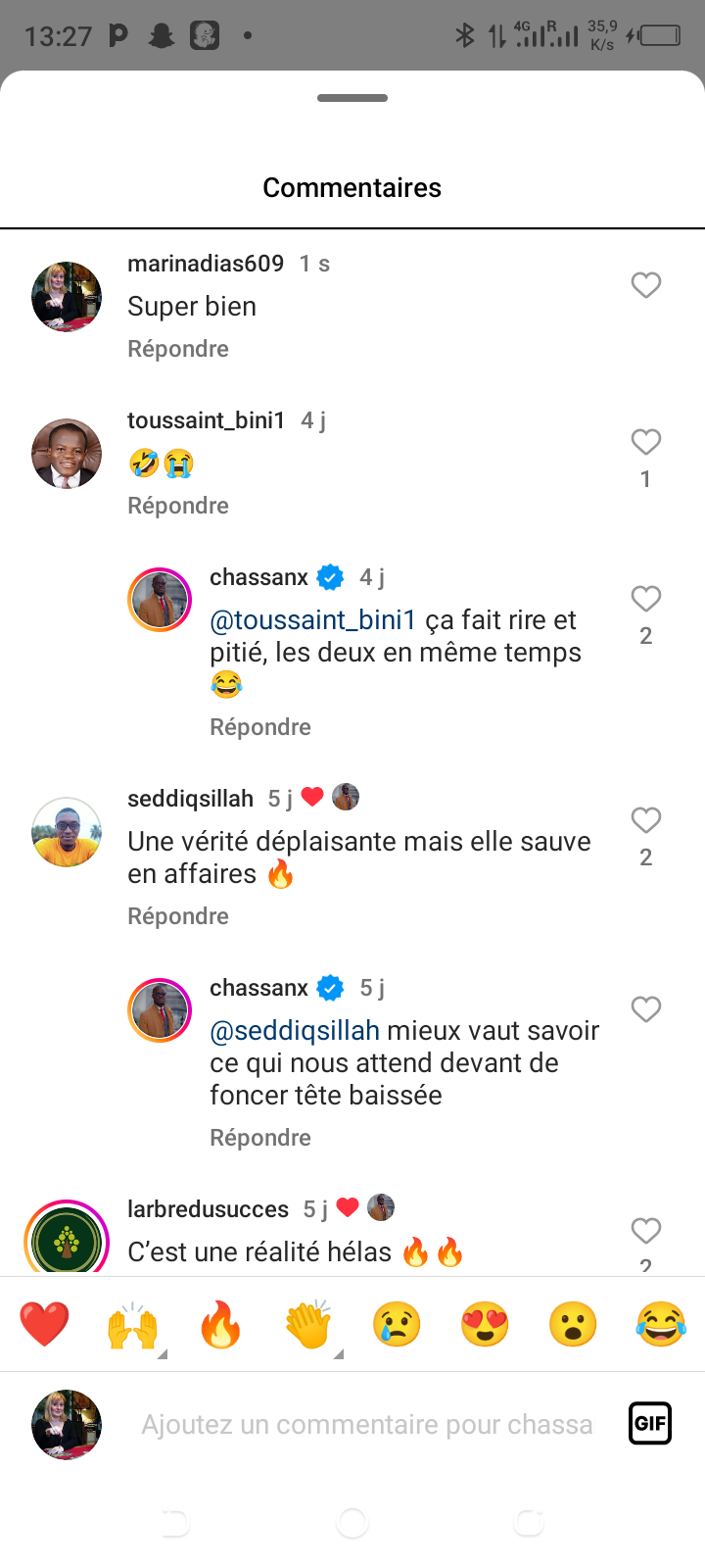
Task: Reply to marinadias609's comment
Action: pyautogui.click(x=178, y=349)
